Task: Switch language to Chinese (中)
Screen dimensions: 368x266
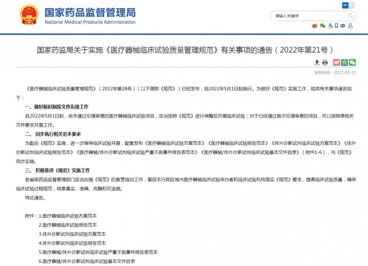Action: coord(345,5)
